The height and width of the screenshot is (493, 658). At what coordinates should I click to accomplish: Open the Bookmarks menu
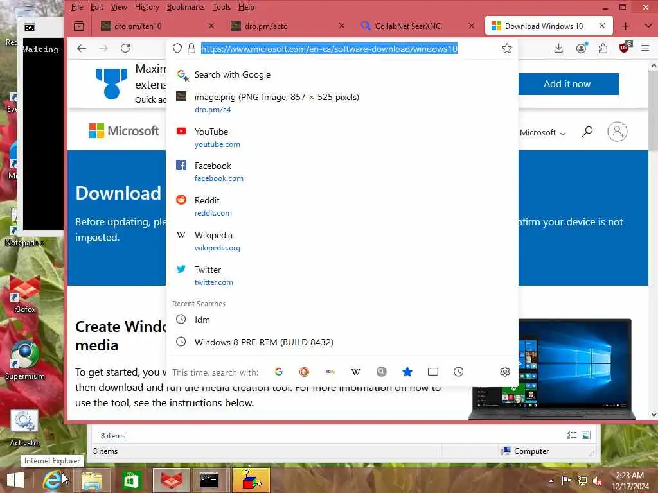point(186,7)
